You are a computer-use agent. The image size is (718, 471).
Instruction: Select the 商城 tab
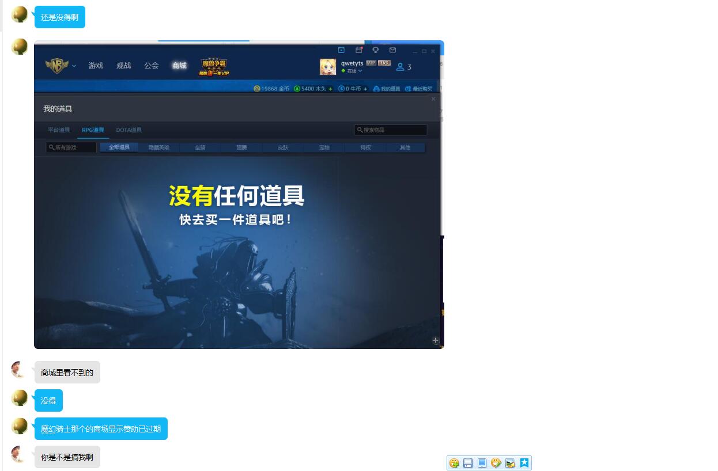(x=179, y=66)
